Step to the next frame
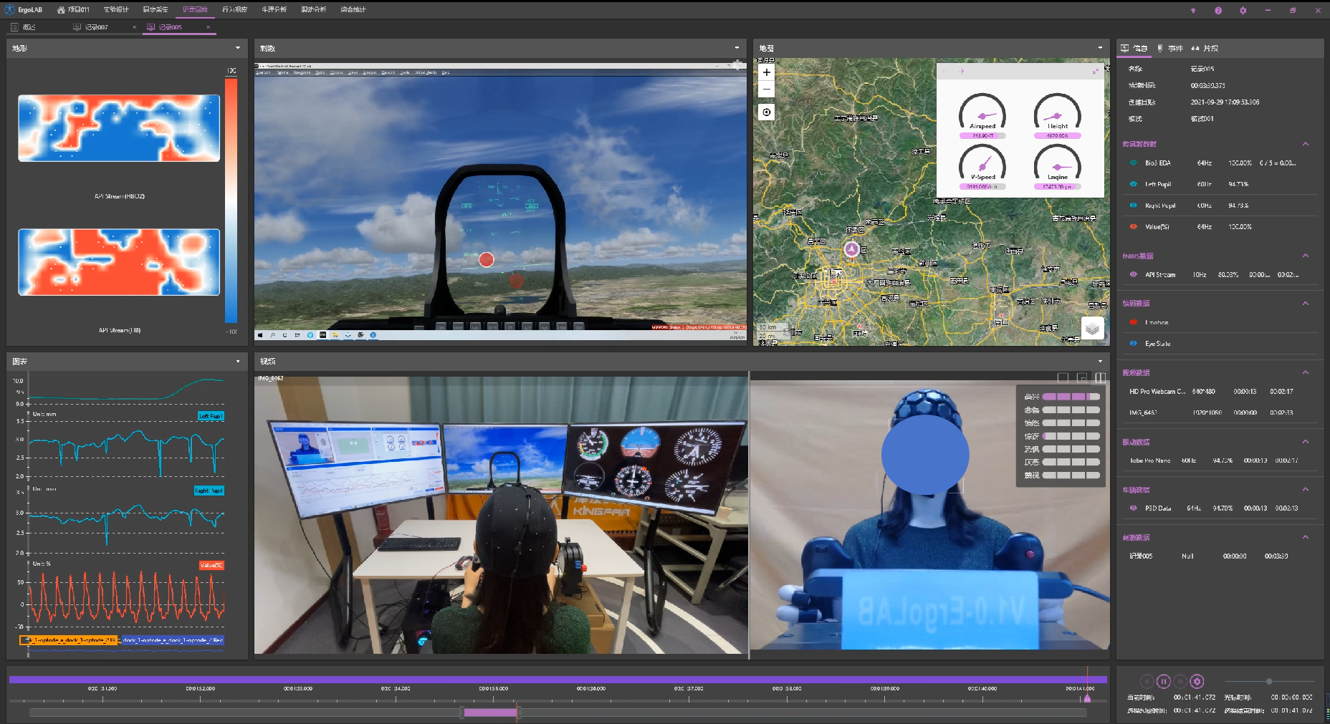Screen dimensions: 1330x724 tap(1180, 681)
